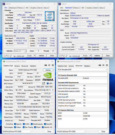Toggle PhysX checkbox
The image size is (115, 135).
point(35,127)
